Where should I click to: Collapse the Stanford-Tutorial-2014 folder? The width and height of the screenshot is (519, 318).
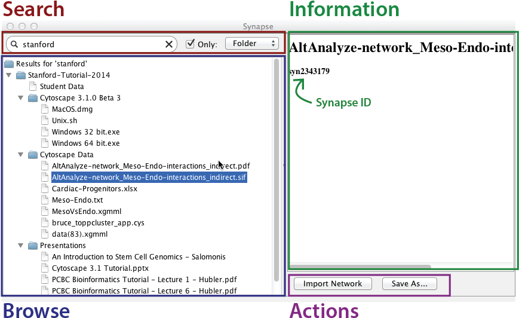(x=9, y=75)
